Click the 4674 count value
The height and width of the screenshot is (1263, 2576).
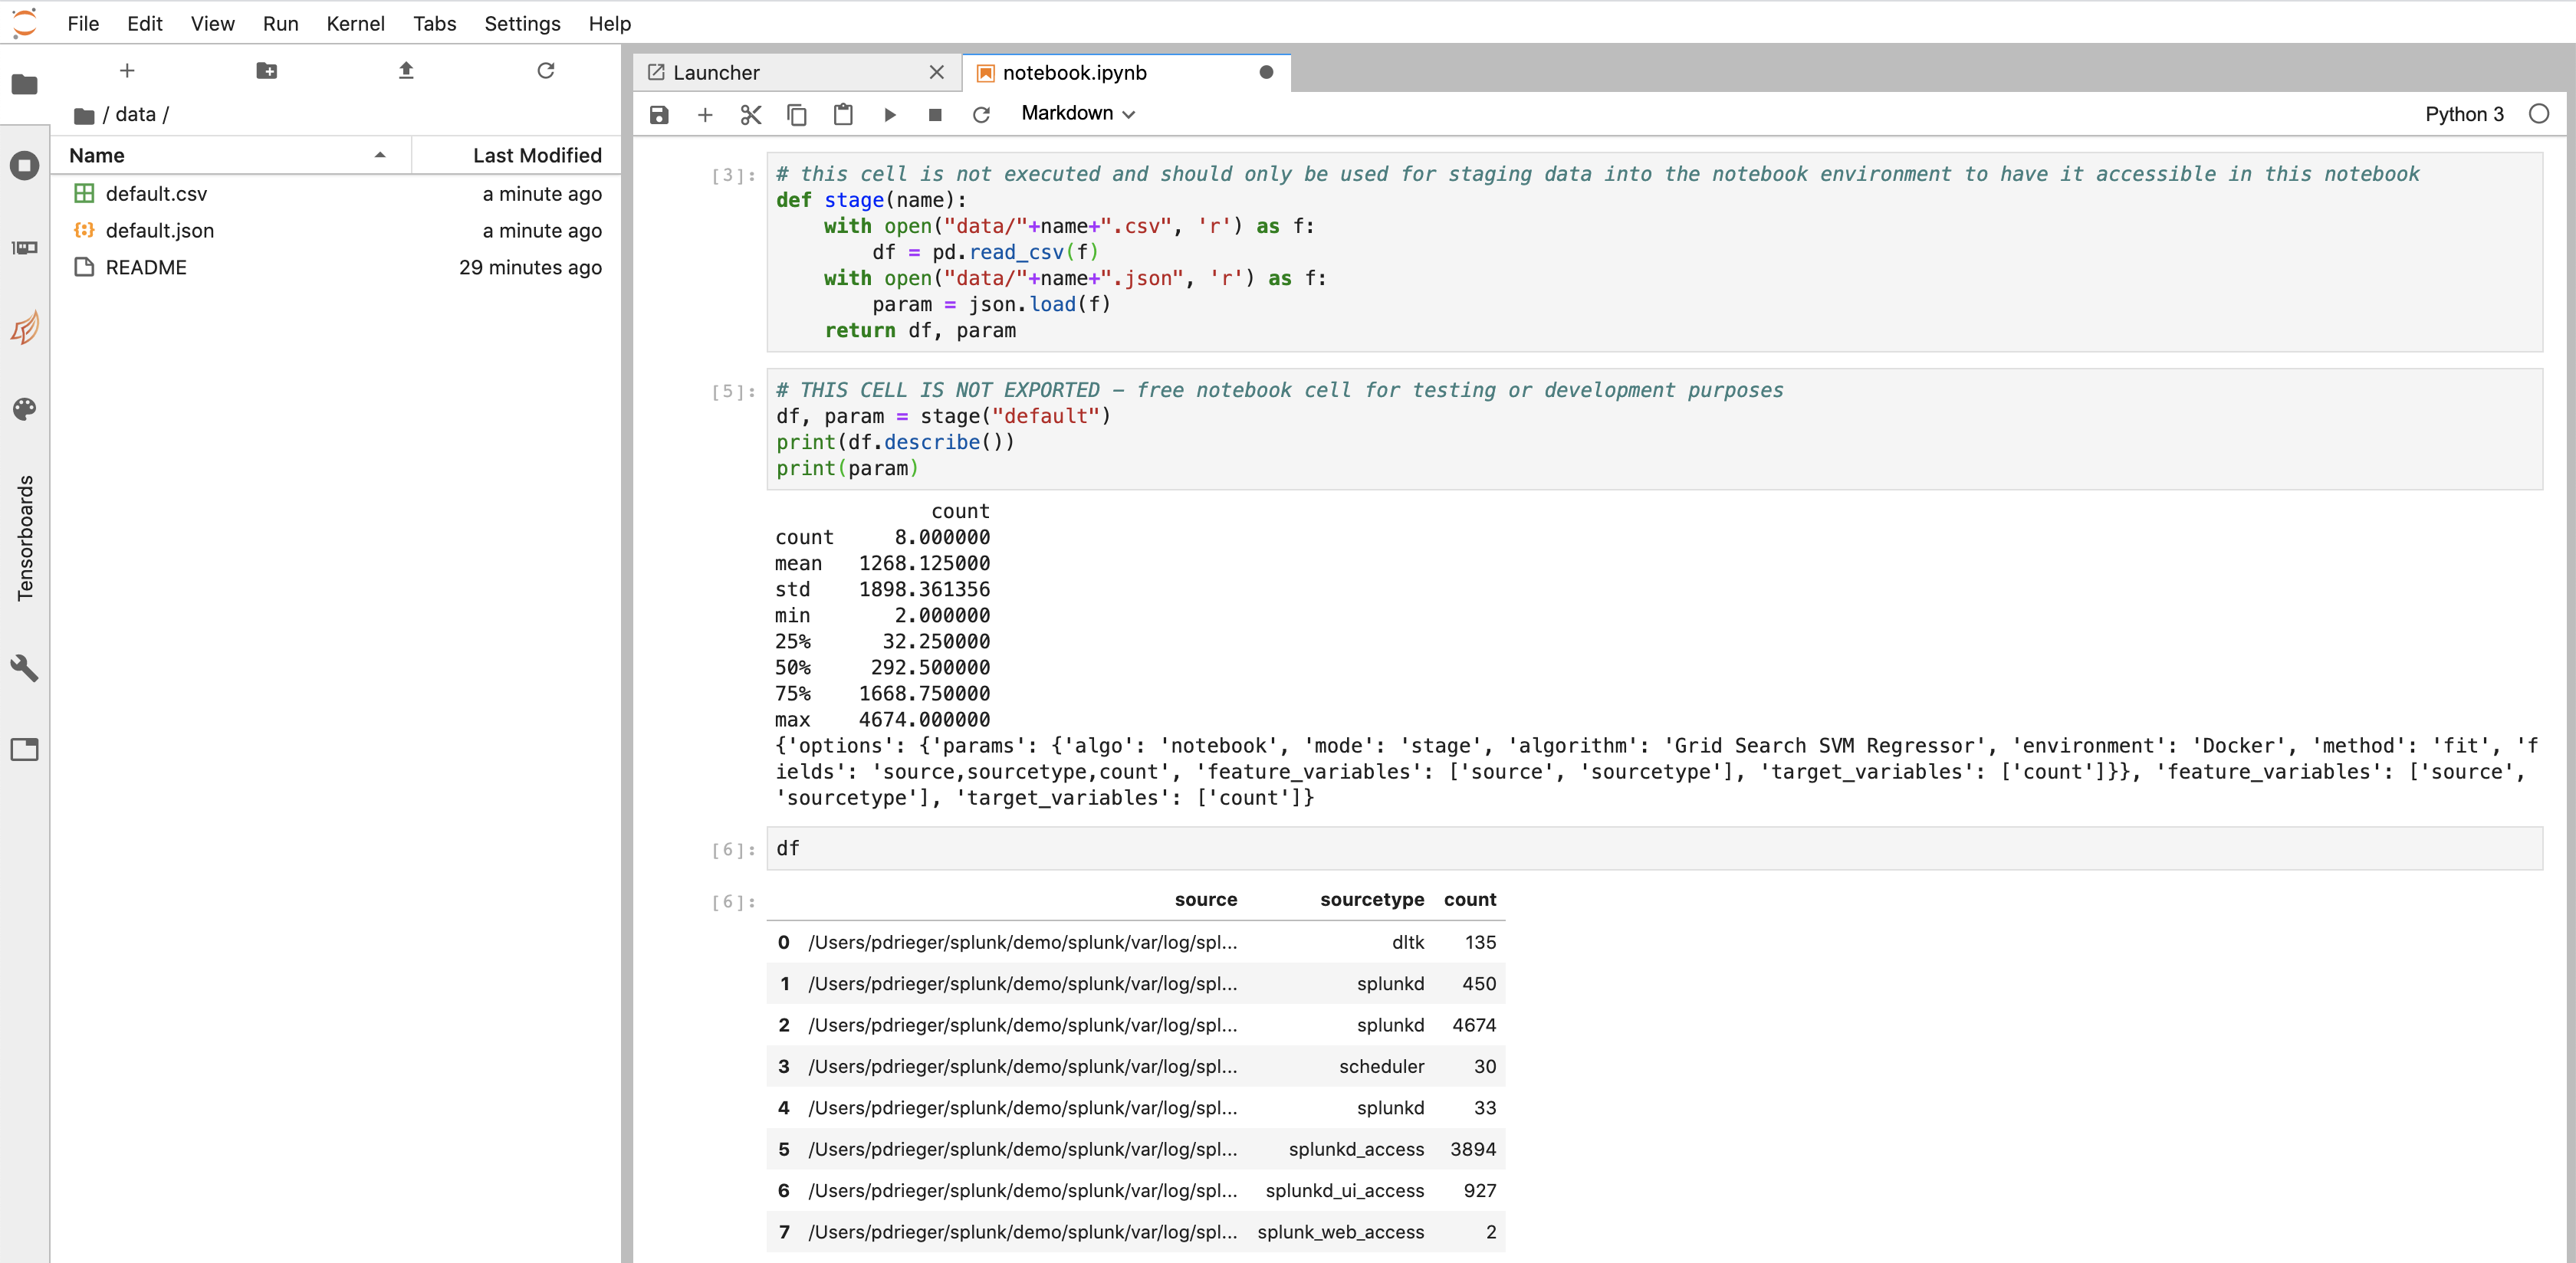pyautogui.click(x=1473, y=1025)
